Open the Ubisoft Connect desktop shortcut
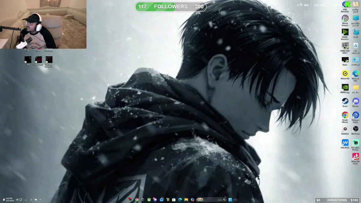The image size is (361, 203). tap(345, 20)
